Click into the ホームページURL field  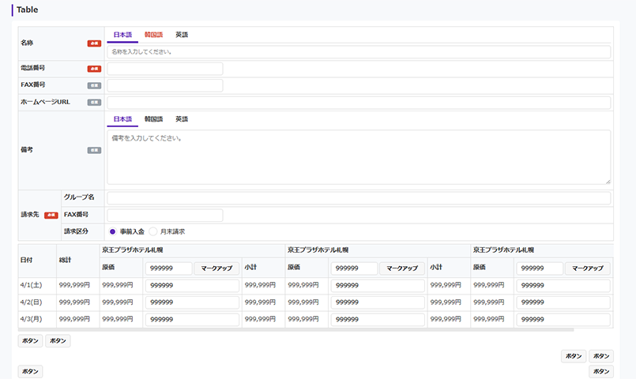click(359, 103)
